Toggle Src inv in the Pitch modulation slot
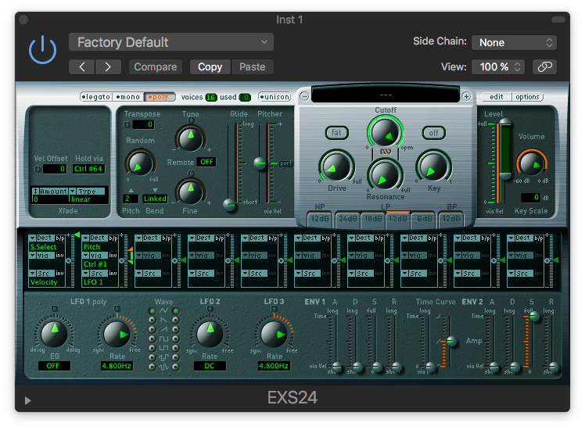Viewport: 585px width, 430px height. click(x=113, y=274)
